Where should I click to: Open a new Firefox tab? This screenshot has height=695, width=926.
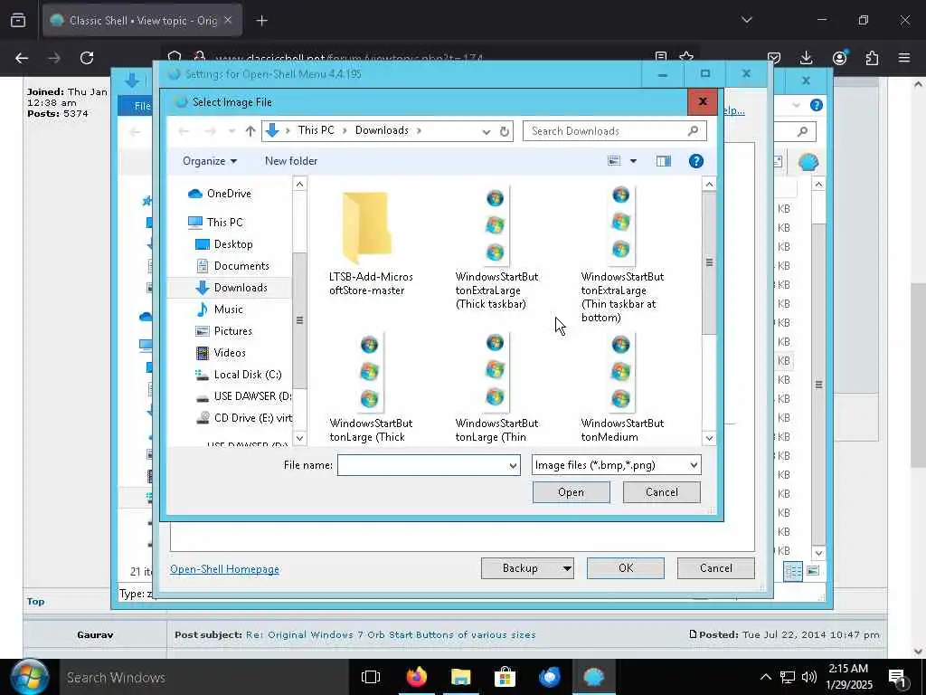(262, 21)
